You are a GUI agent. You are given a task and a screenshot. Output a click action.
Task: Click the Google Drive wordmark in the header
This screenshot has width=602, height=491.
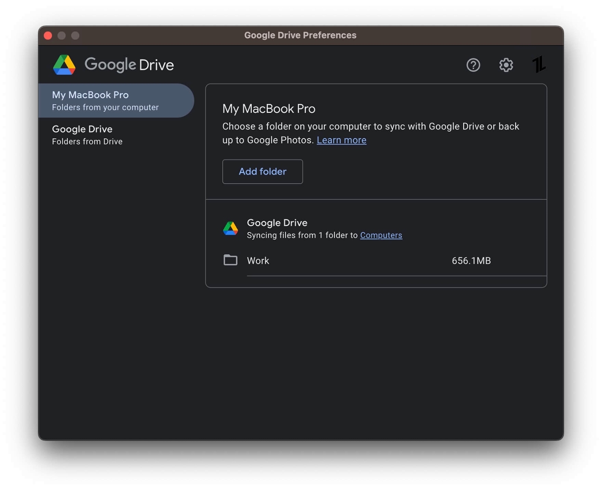click(129, 64)
